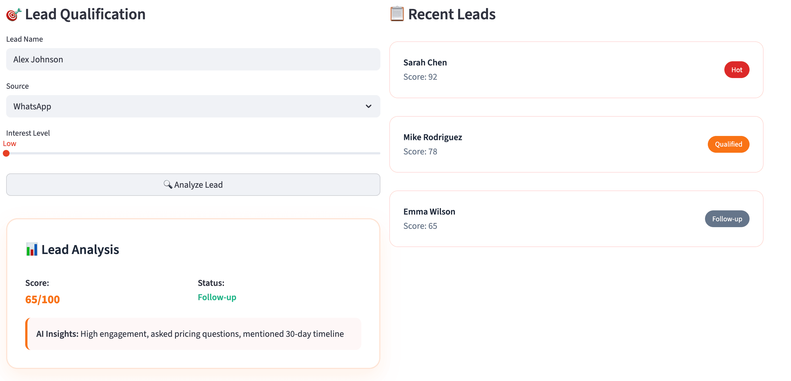Click the bar chart icon next to Lead Analysis
Screen dimensions: 791x381
(x=32, y=250)
